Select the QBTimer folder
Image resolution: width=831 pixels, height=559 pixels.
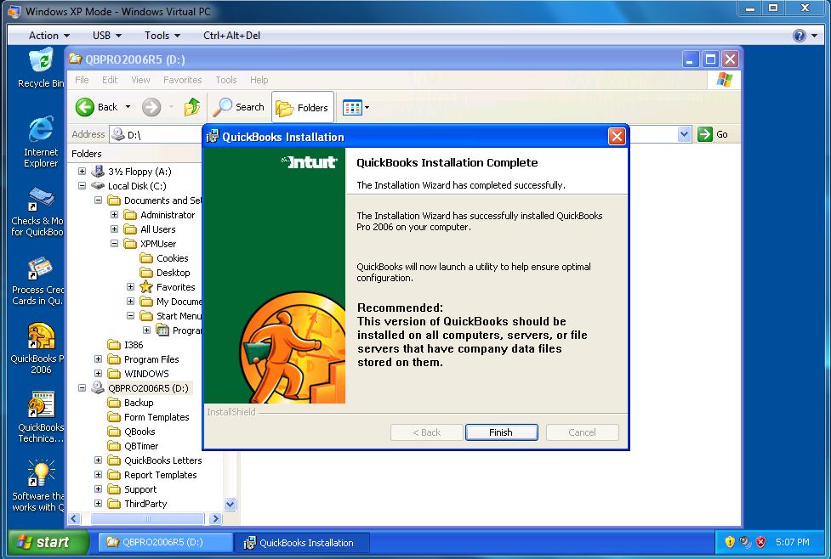click(133, 446)
